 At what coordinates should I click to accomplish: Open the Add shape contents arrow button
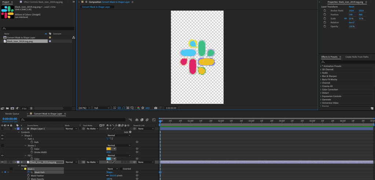(x=130, y=132)
